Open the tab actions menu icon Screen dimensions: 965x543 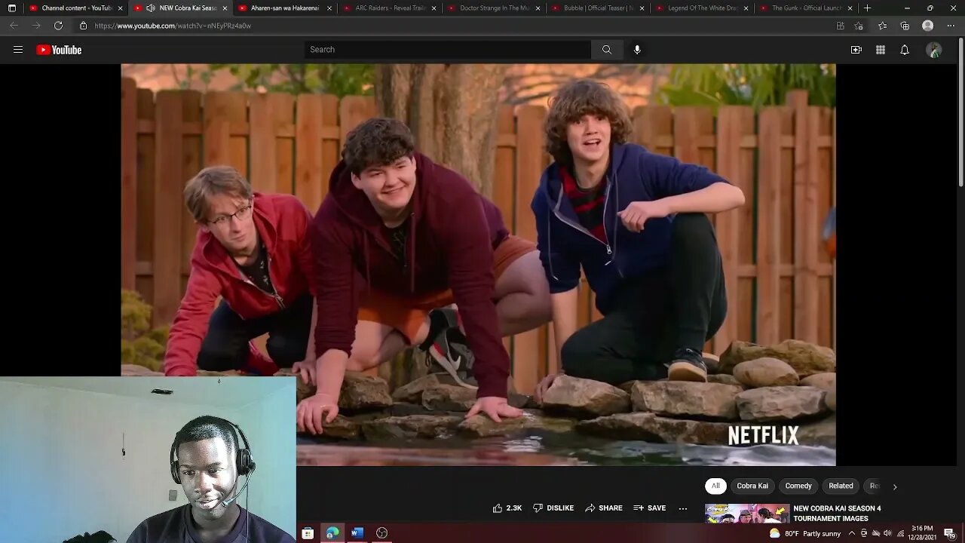(11, 8)
